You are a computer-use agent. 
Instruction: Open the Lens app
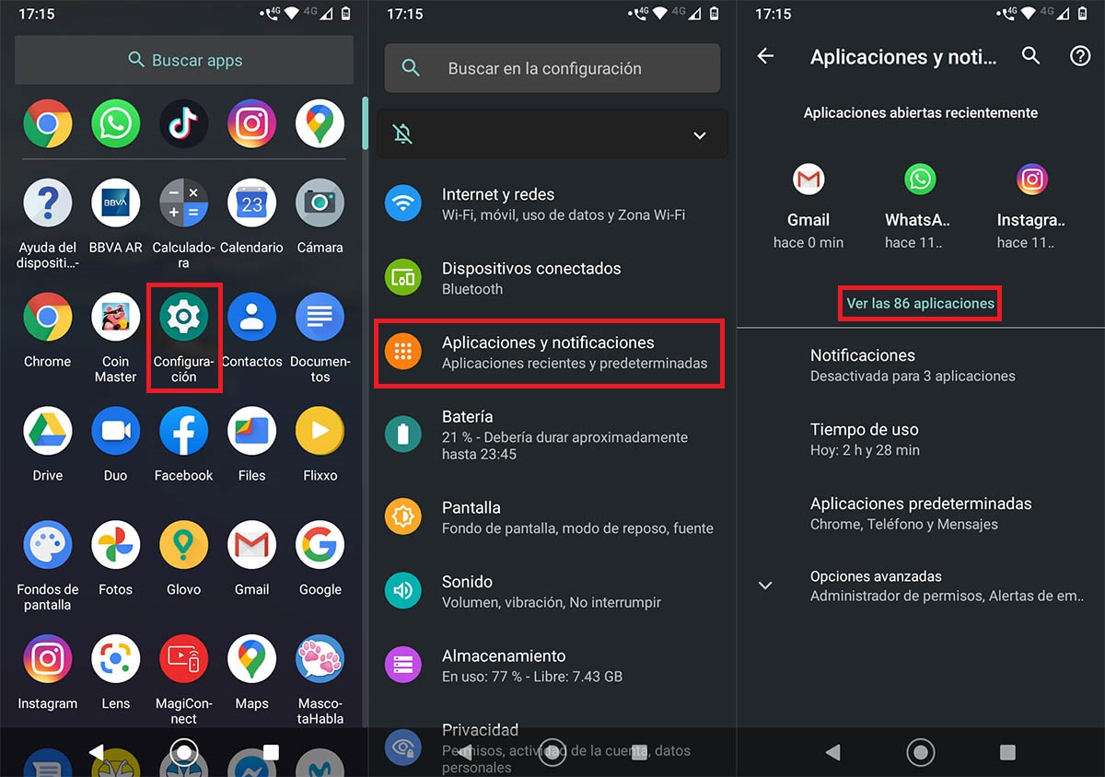pyautogui.click(x=115, y=673)
